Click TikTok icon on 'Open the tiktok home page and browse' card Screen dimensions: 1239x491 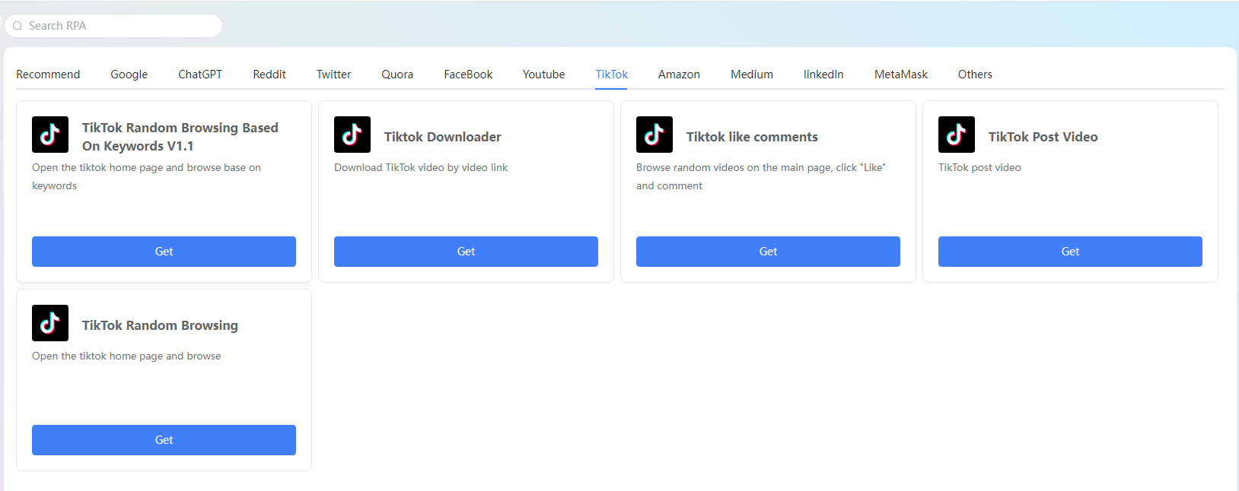pos(50,323)
